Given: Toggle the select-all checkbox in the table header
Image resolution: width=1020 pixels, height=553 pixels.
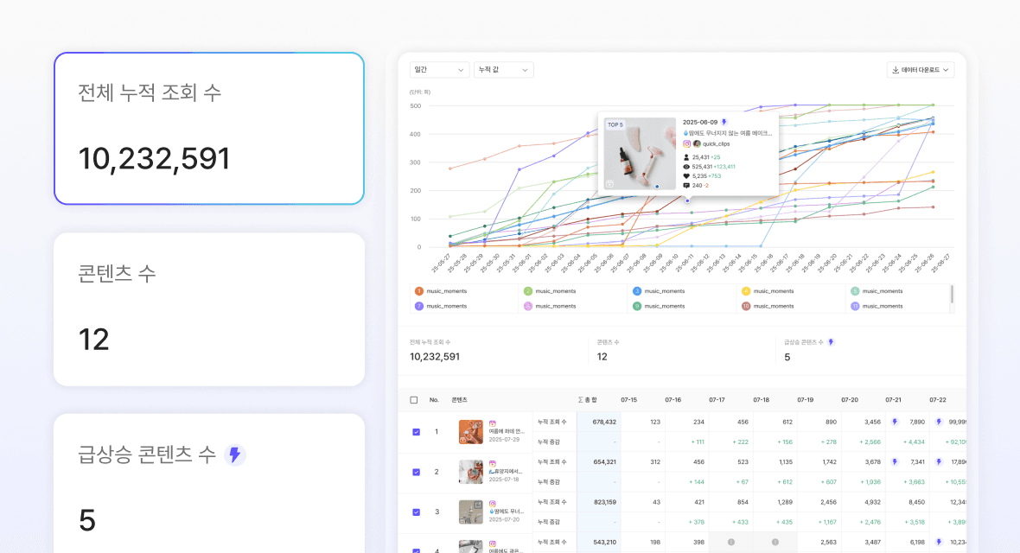Looking at the screenshot, I should [414, 400].
